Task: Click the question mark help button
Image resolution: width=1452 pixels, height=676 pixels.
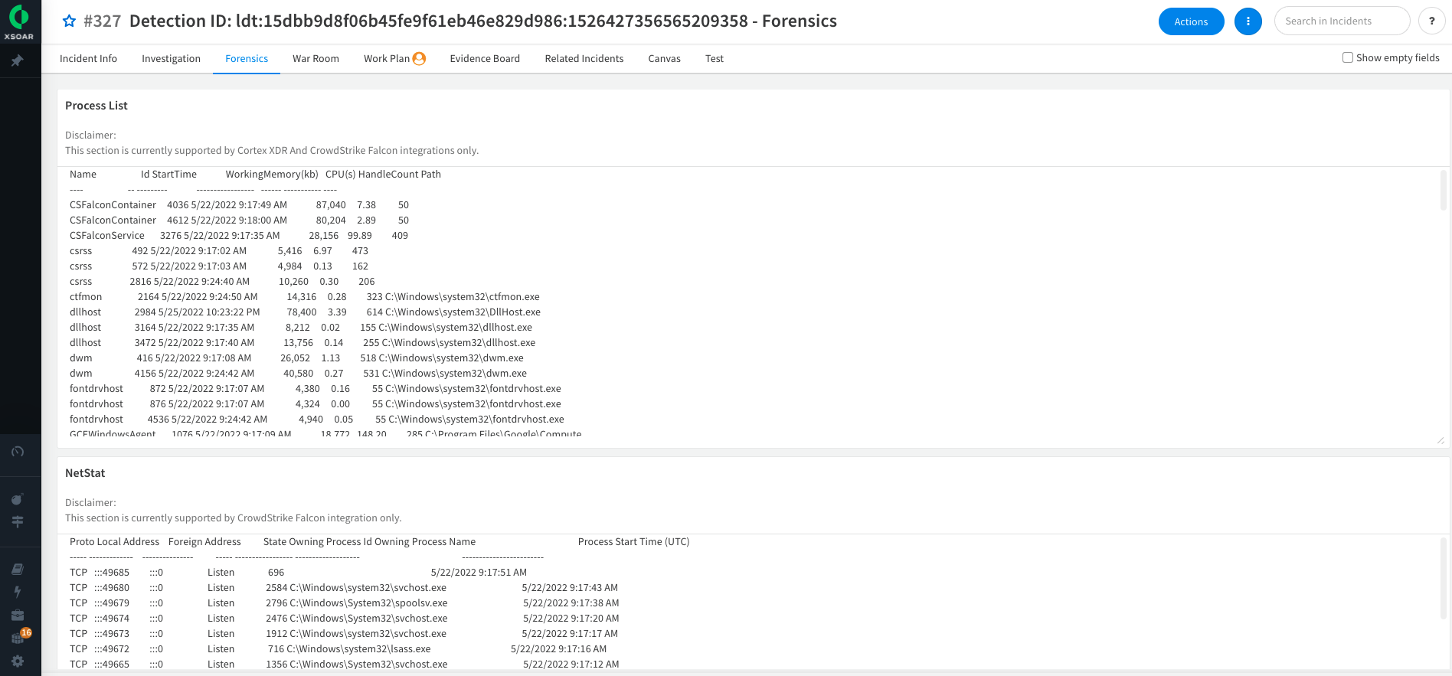Action: (1431, 21)
